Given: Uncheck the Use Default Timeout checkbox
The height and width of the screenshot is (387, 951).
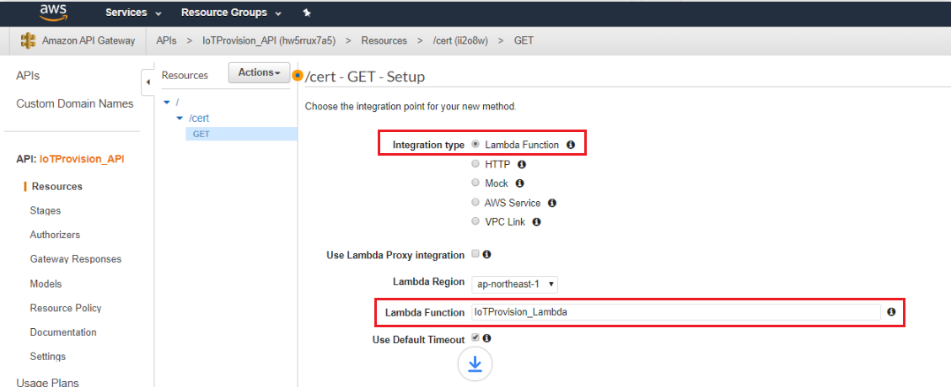Looking at the screenshot, I should 475,338.
